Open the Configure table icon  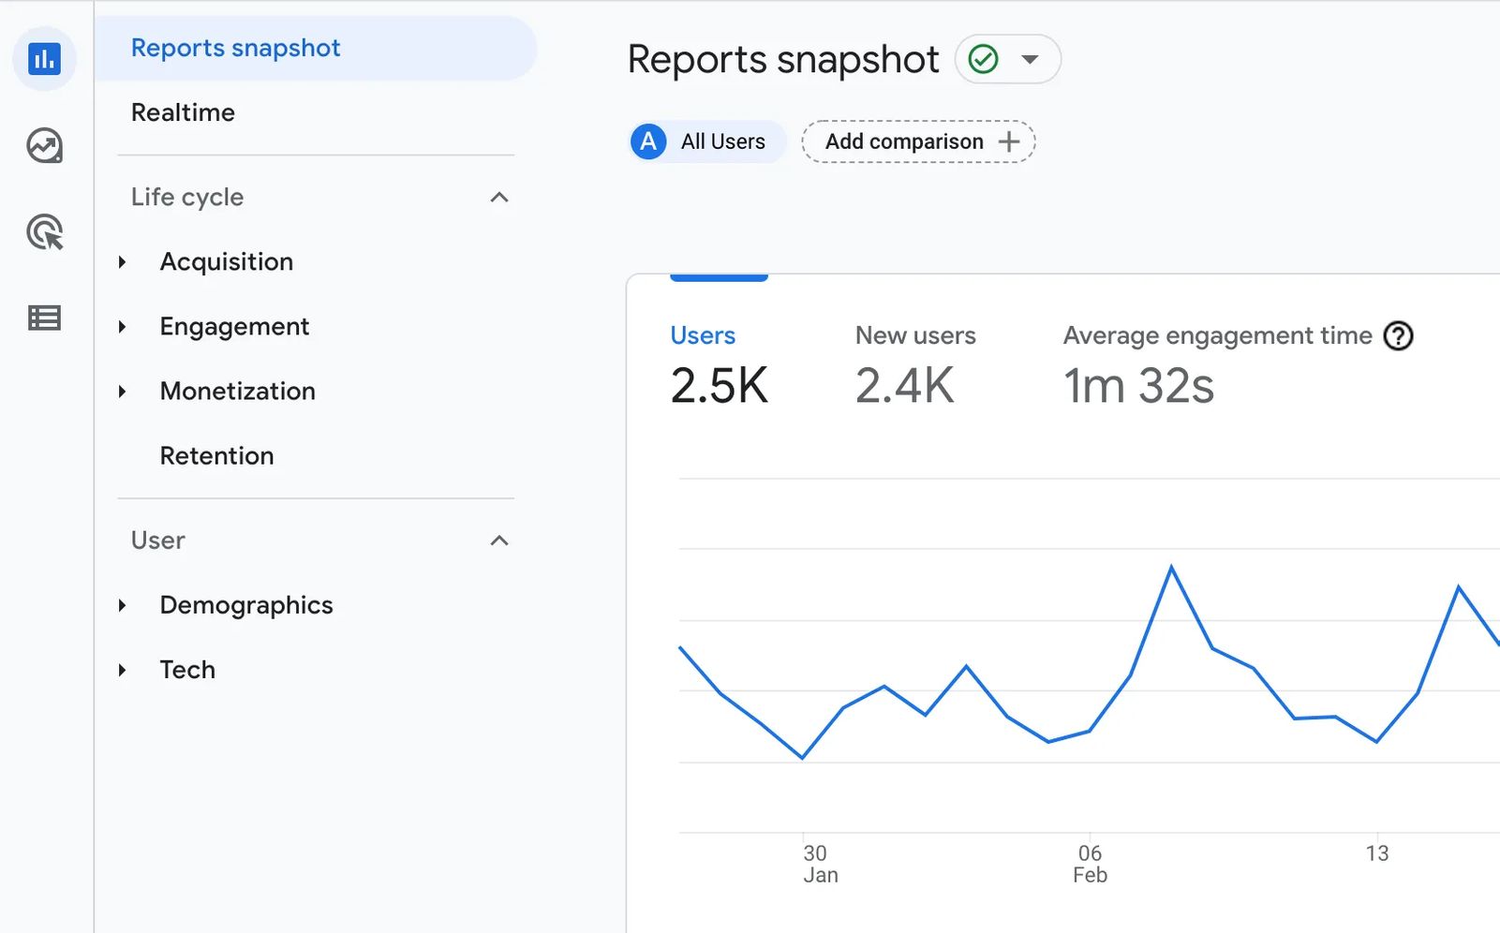point(44,318)
